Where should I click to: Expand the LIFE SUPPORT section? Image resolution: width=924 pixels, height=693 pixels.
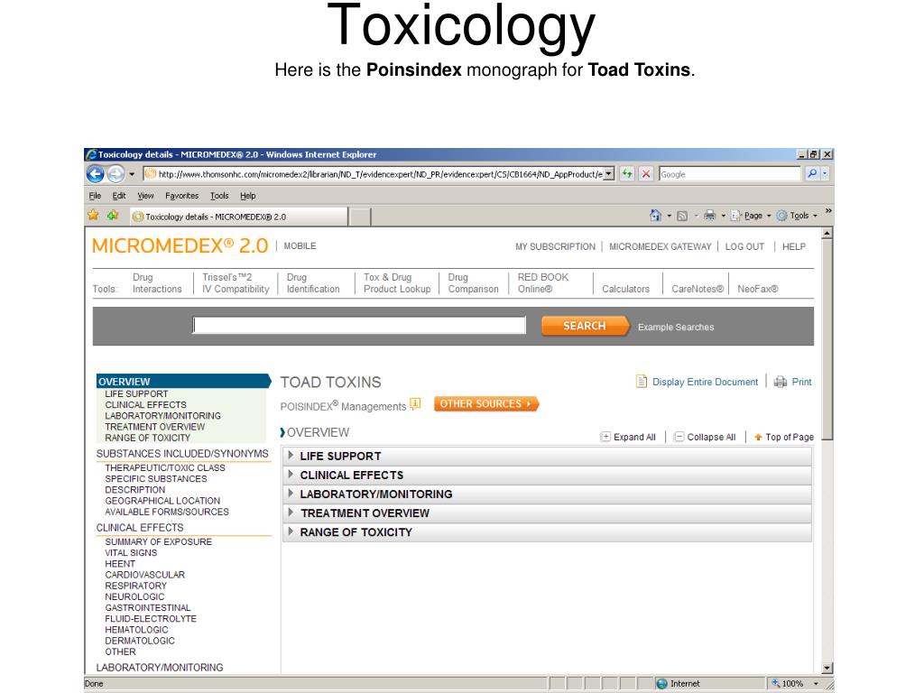coord(548,456)
